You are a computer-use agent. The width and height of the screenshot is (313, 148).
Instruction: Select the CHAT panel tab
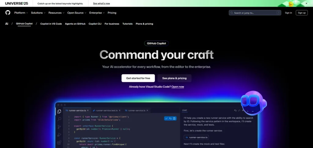[185, 111]
